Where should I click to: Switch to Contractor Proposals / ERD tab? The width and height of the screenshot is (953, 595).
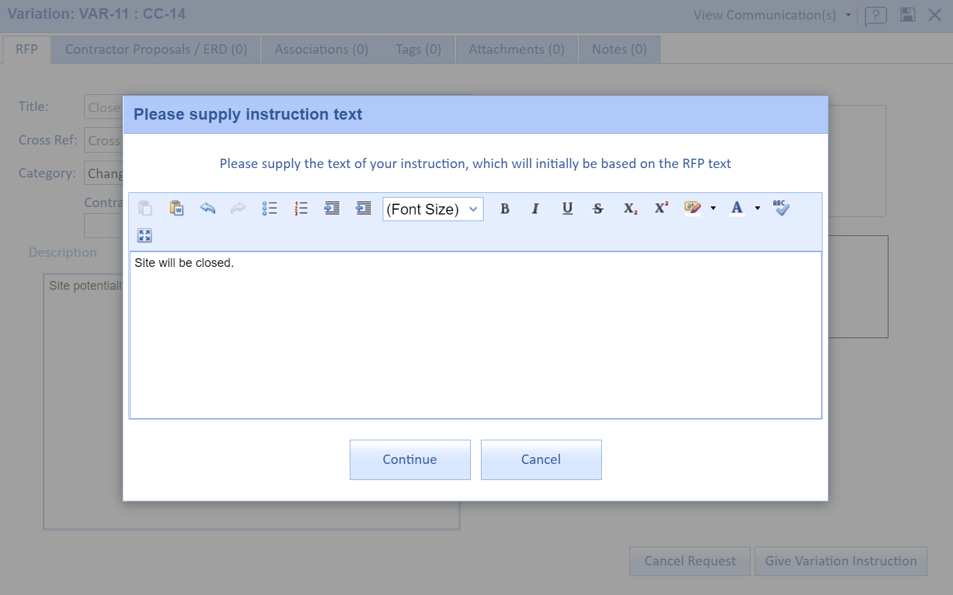click(x=156, y=50)
